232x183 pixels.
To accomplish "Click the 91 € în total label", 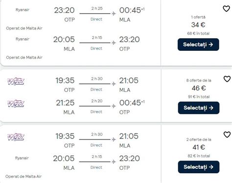I will click(x=199, y=97).
